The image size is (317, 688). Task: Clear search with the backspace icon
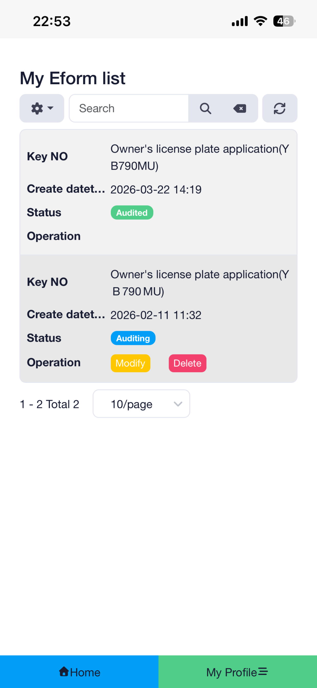tap(240, 109)
